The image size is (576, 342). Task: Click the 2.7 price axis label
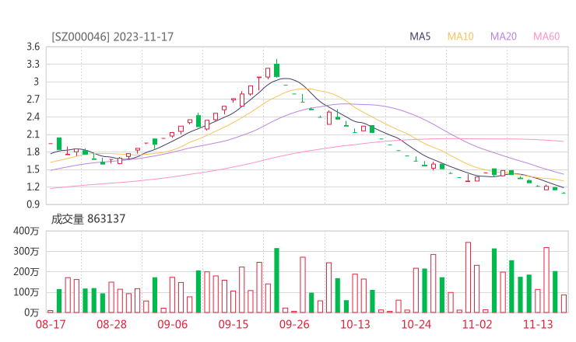(x=33, y=99)
